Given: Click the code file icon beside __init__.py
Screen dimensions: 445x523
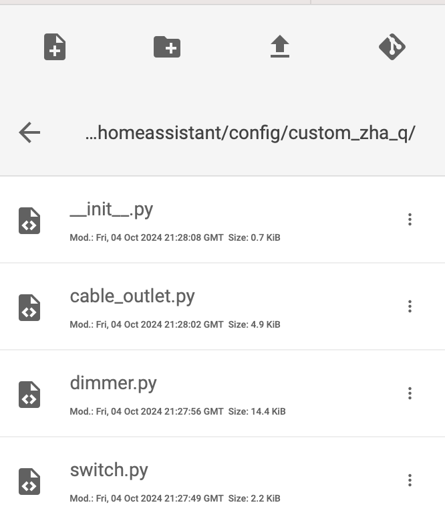Looking at the screenshot, I should [x=29, y=221].
